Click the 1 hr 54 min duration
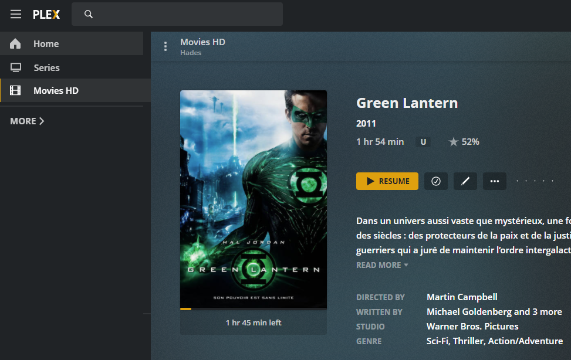571x360 pixels. pos(380,142)
